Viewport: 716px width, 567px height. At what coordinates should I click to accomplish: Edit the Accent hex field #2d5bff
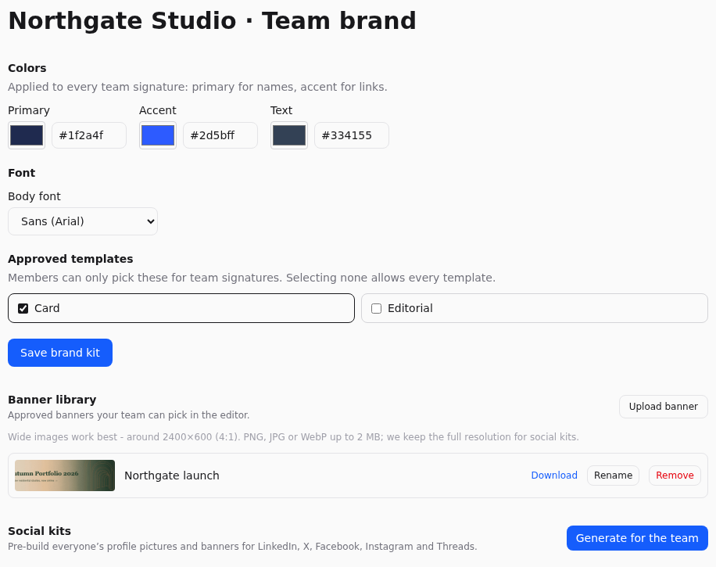tap(220, 135)
